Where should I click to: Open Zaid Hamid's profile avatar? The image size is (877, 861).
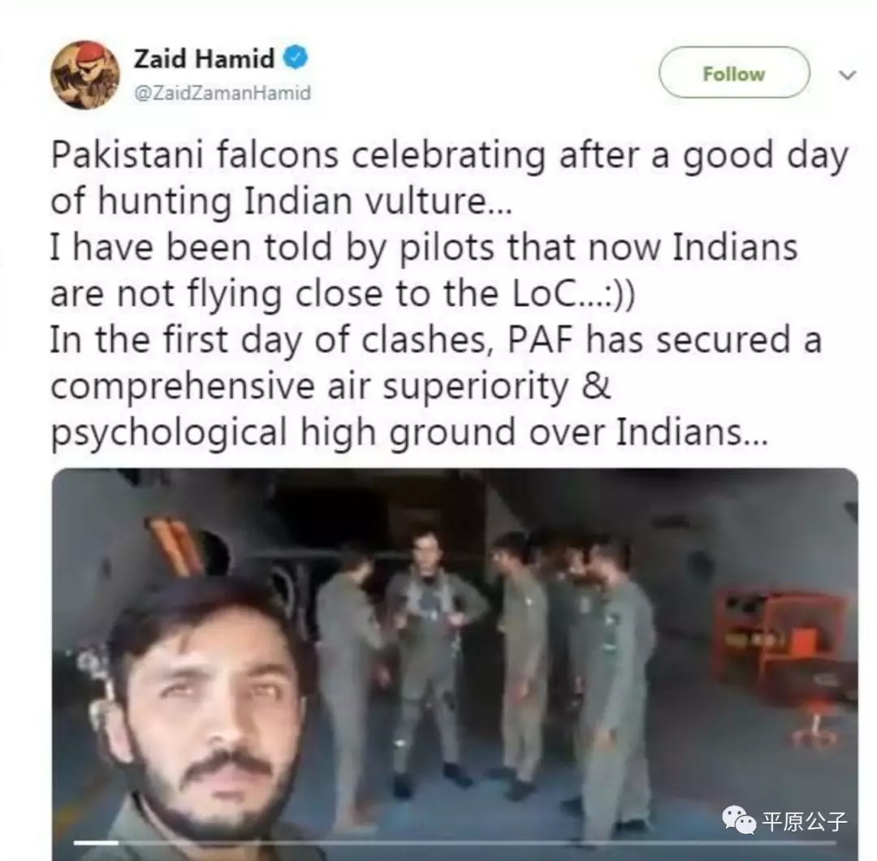(85, 75)
